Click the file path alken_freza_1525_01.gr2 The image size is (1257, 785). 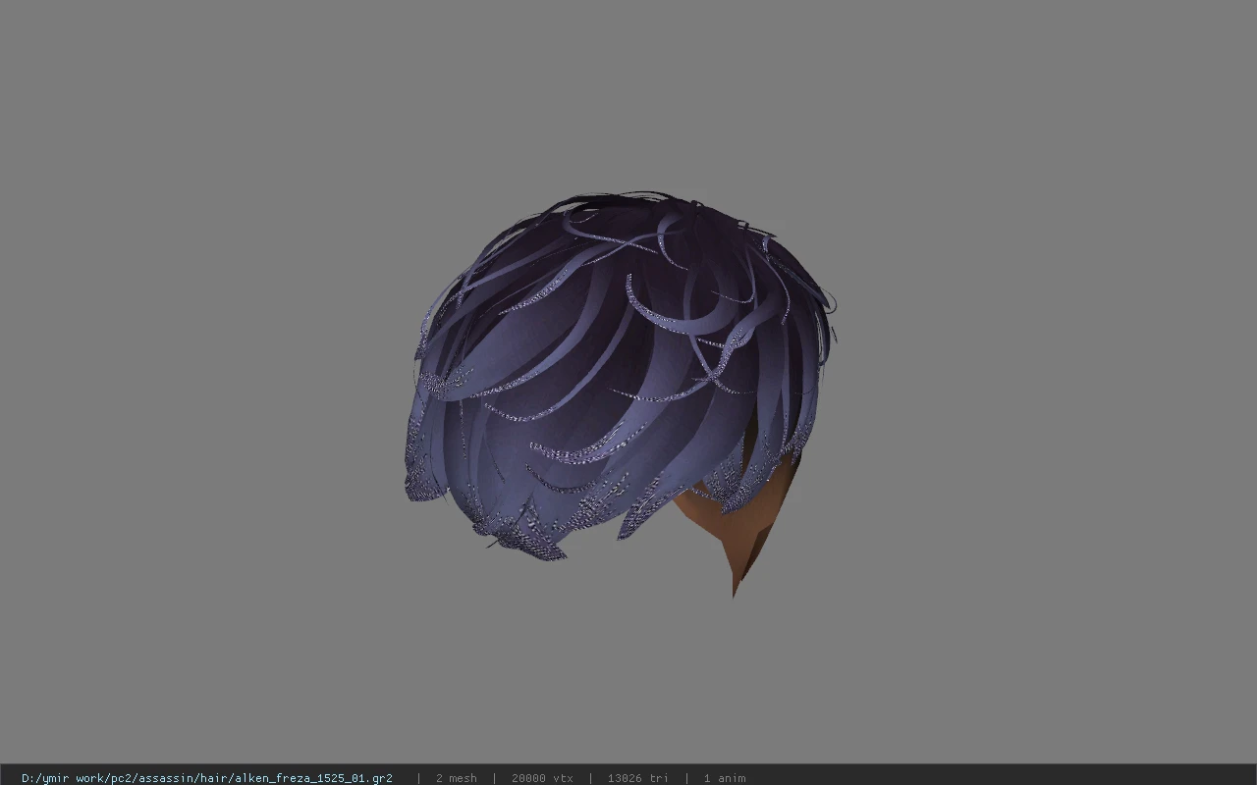pos(207,778)
